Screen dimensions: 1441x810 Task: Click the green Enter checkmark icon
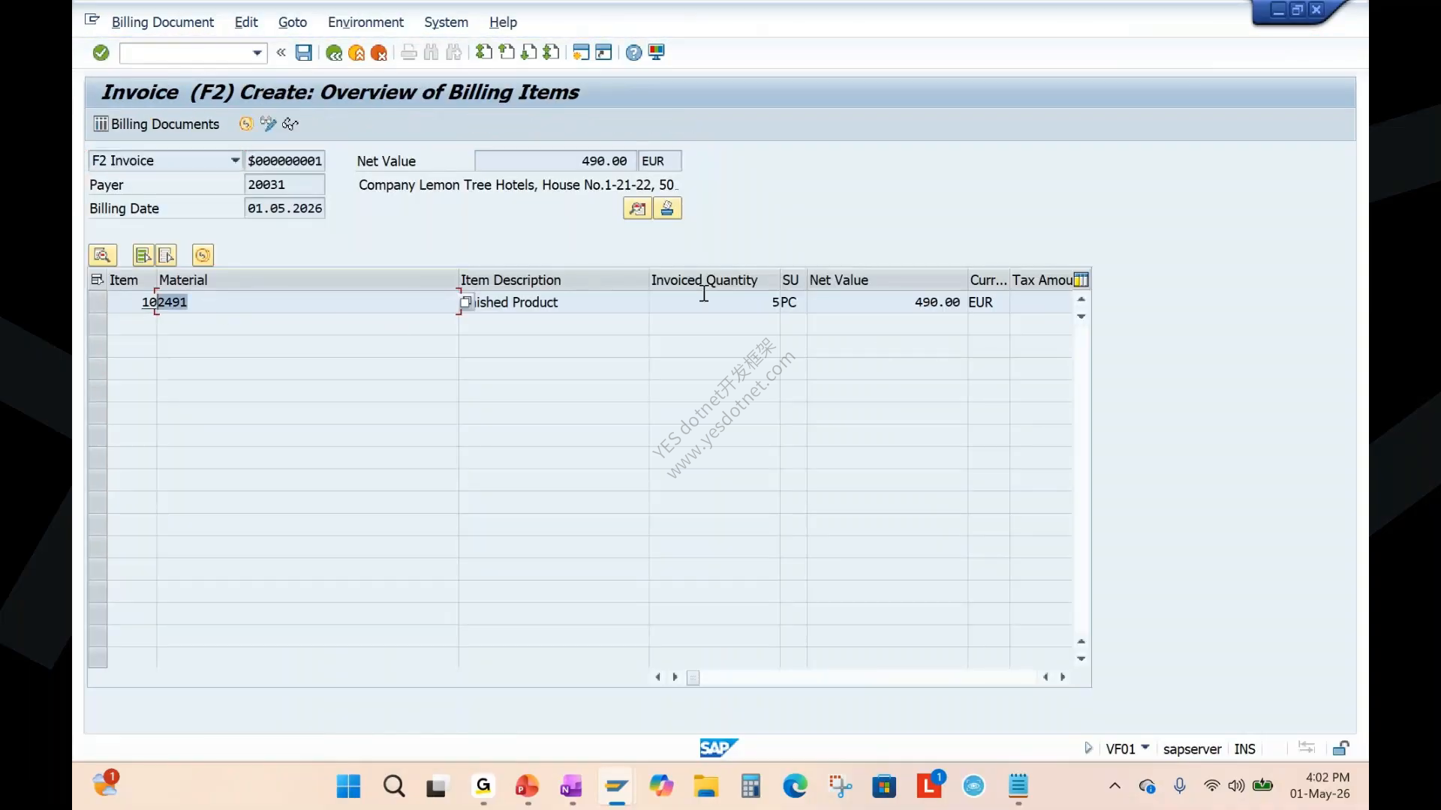pyautogui.click(x=101, y=52)
